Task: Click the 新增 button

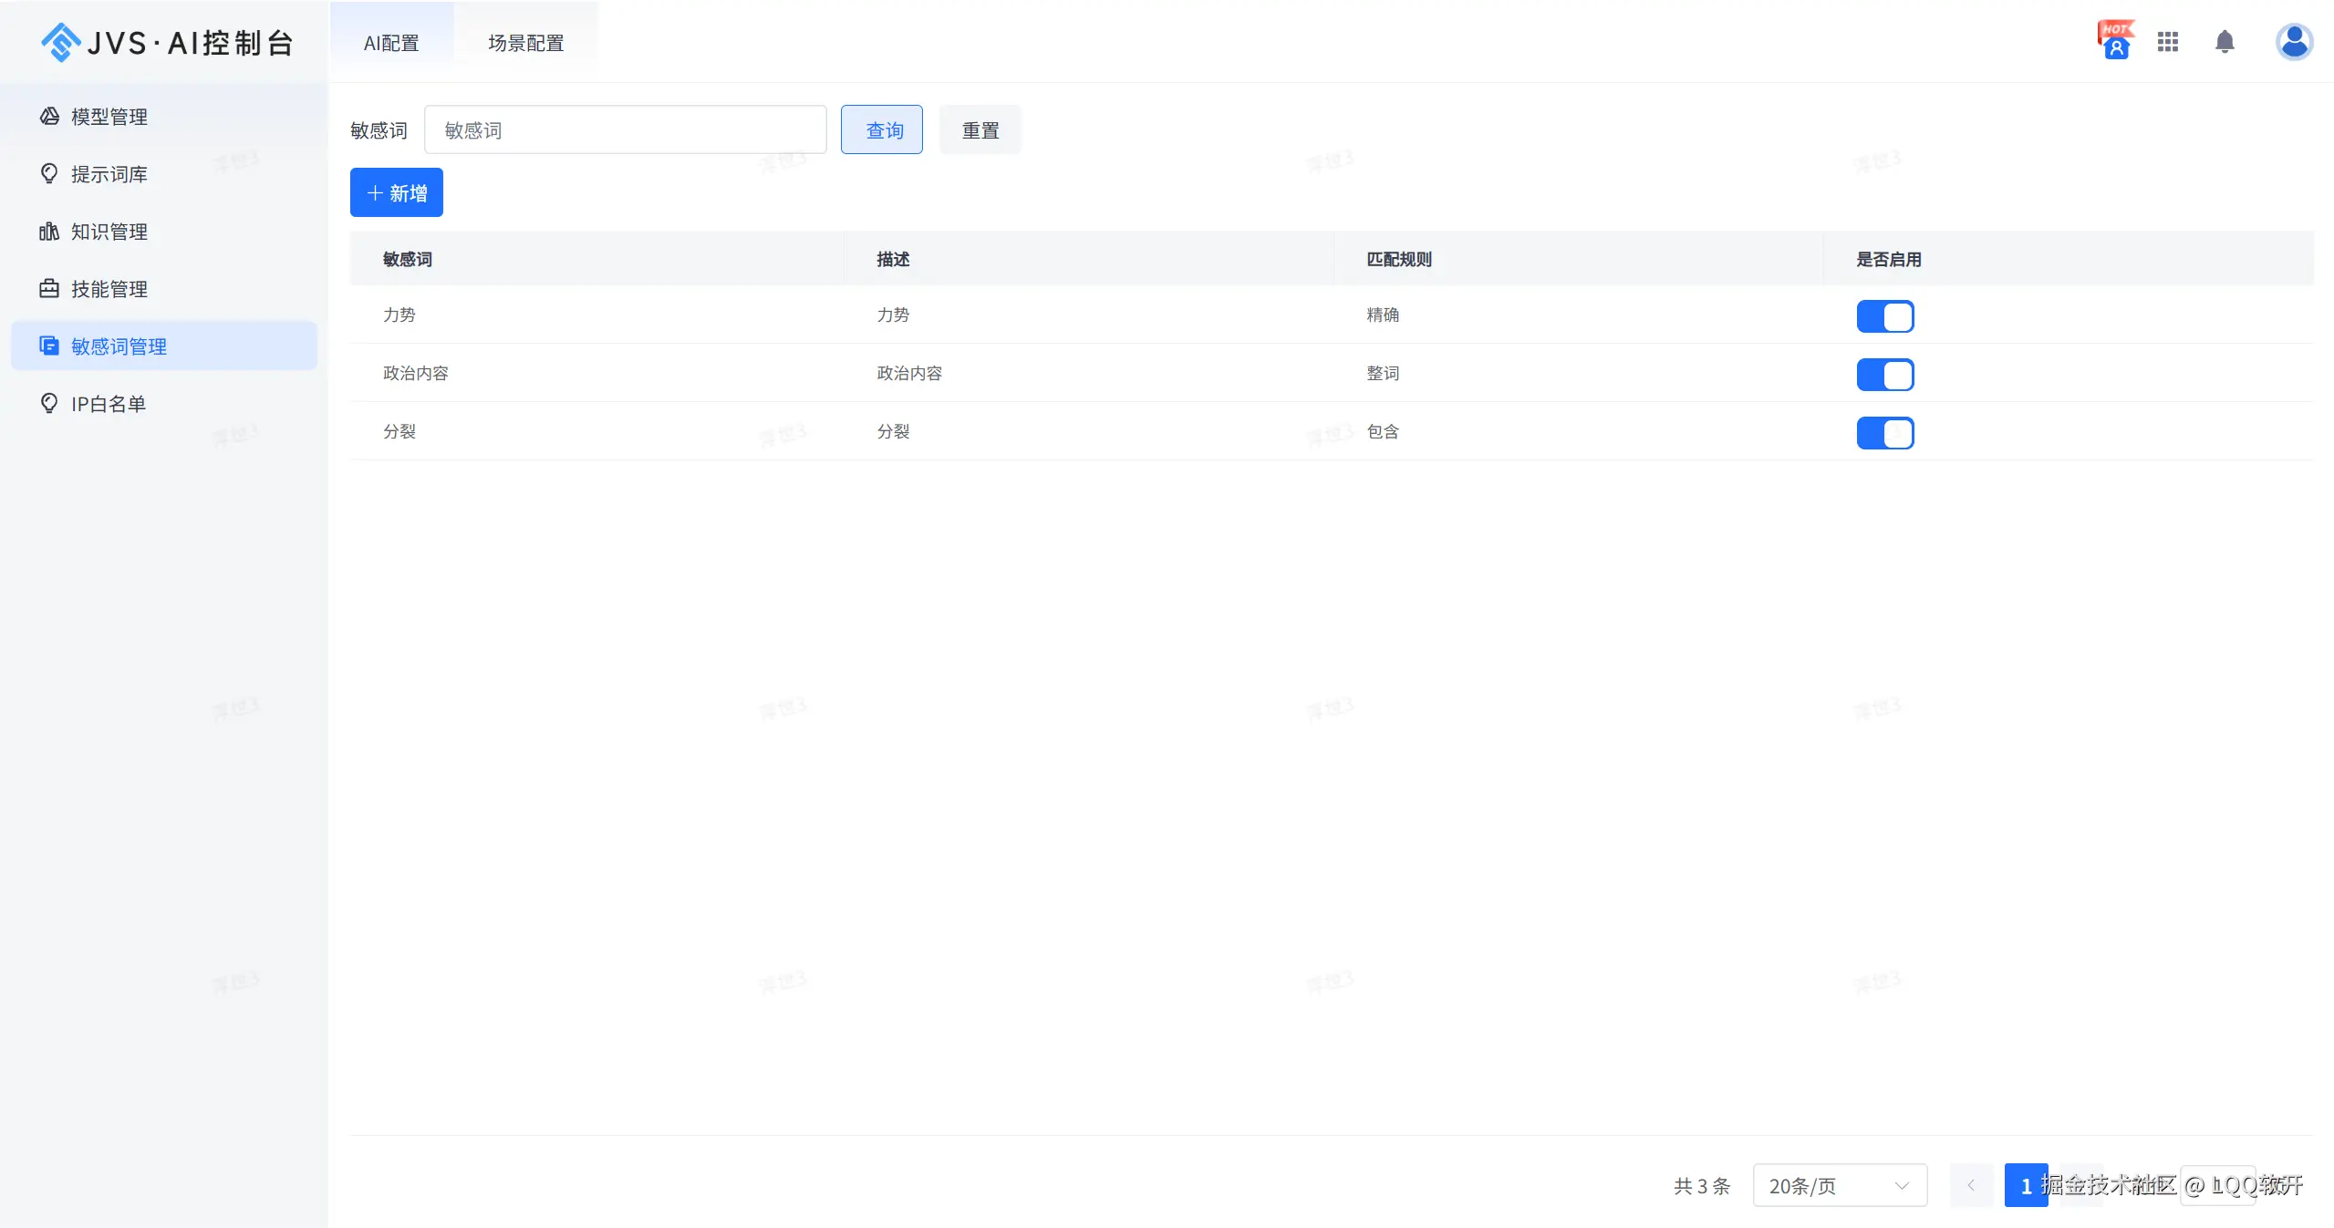Action: pos(396,192)
